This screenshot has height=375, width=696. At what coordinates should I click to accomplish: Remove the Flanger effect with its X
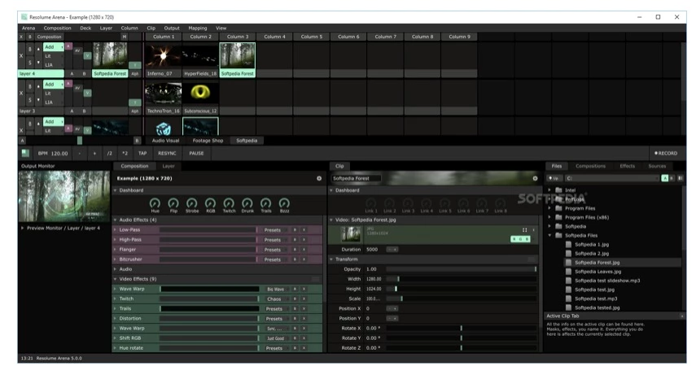tap(304, 250)
